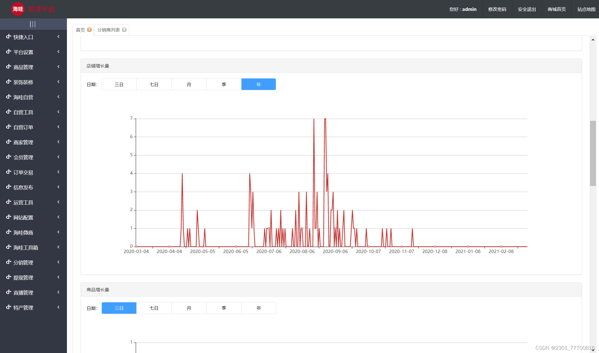Expand the 分销管理 chevron

[58, 262]
